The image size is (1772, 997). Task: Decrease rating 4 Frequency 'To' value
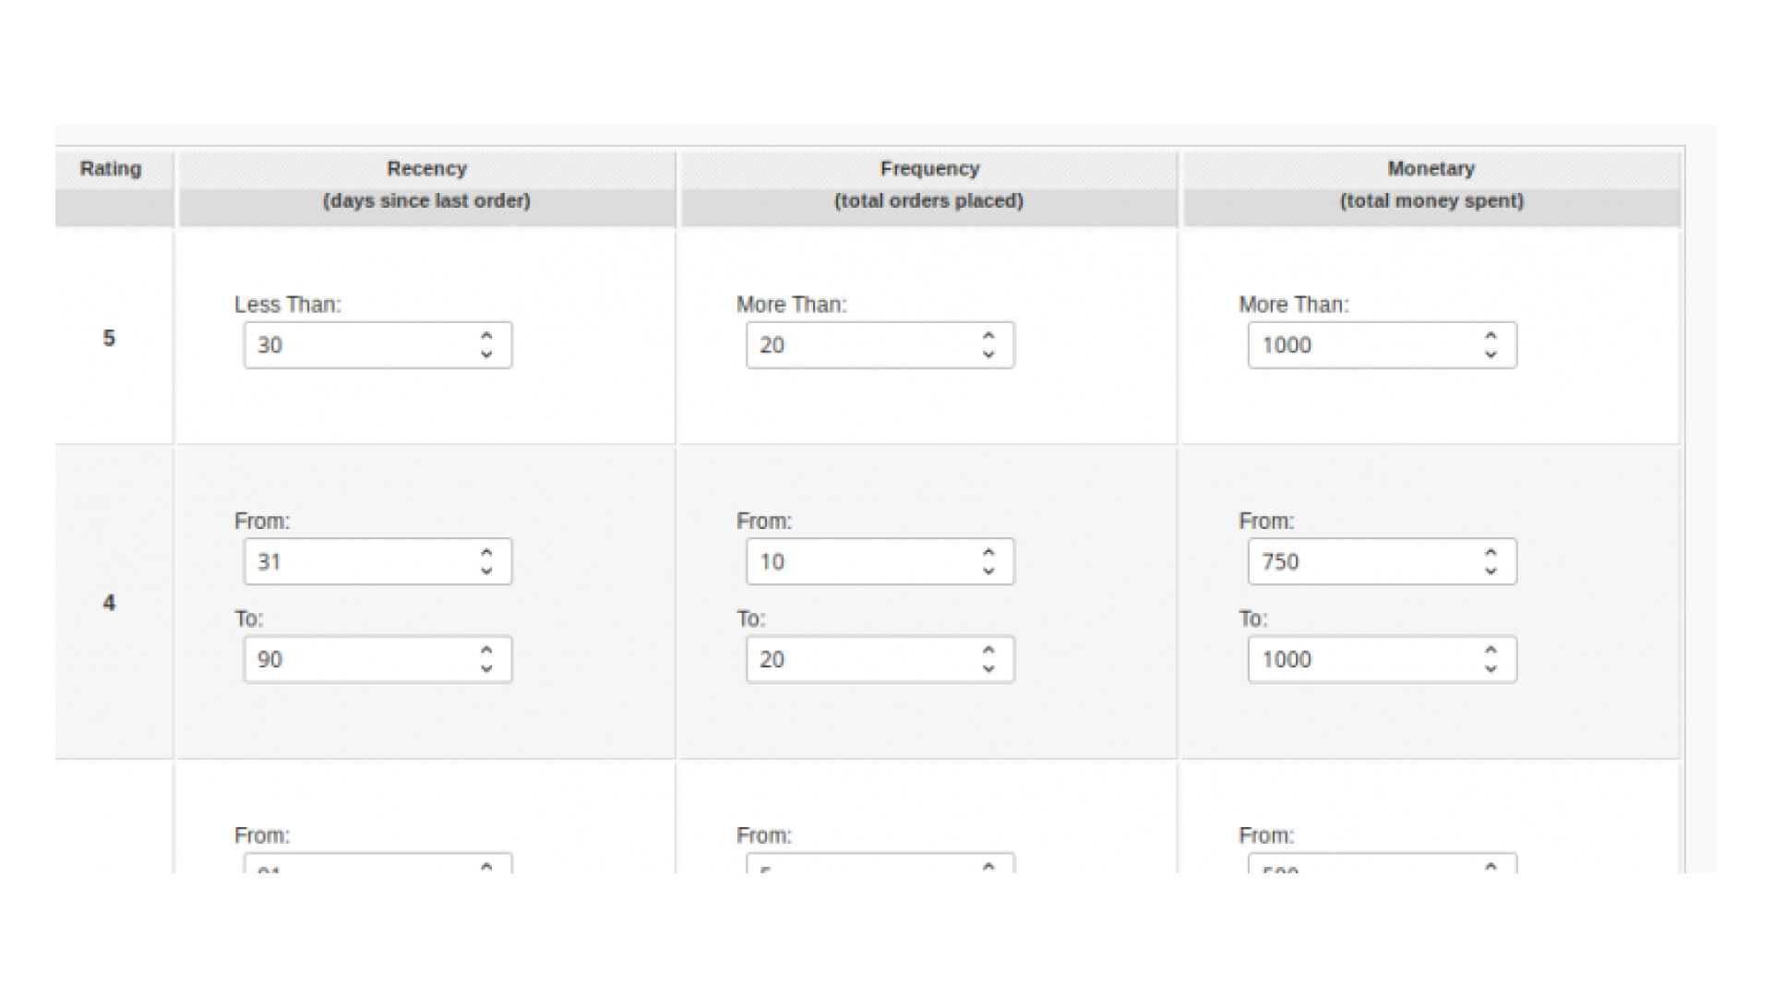click(x=988, y=668)
